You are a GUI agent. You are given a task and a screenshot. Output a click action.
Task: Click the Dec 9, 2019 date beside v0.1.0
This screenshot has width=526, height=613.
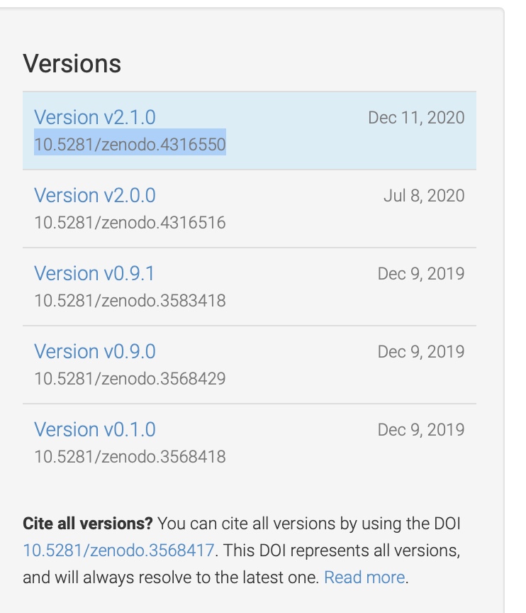421,430
